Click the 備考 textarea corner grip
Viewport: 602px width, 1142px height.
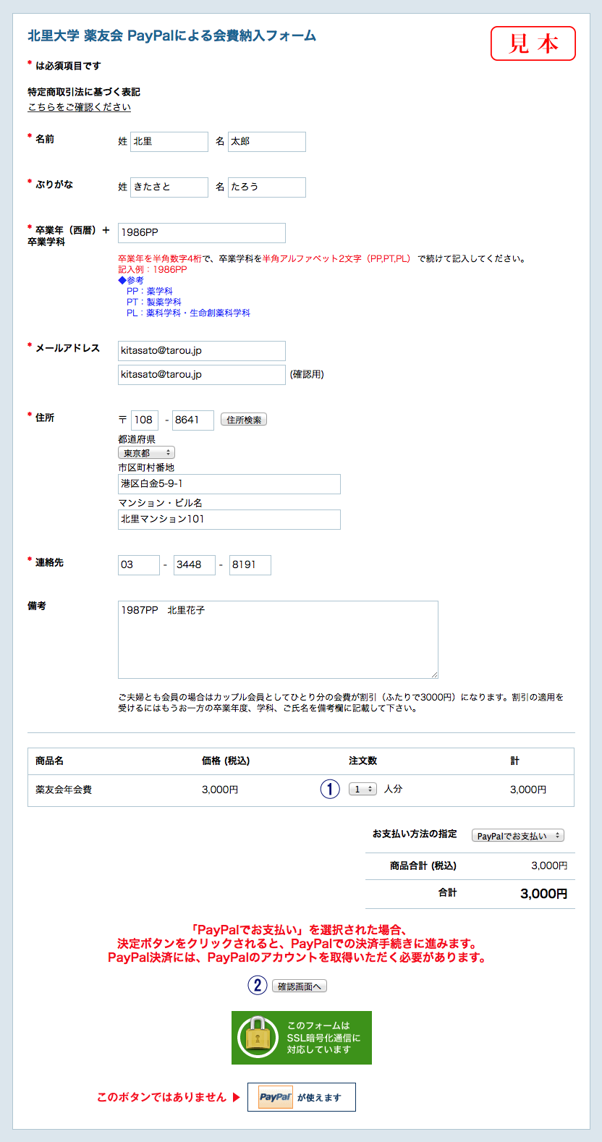[x=434, y=674]
